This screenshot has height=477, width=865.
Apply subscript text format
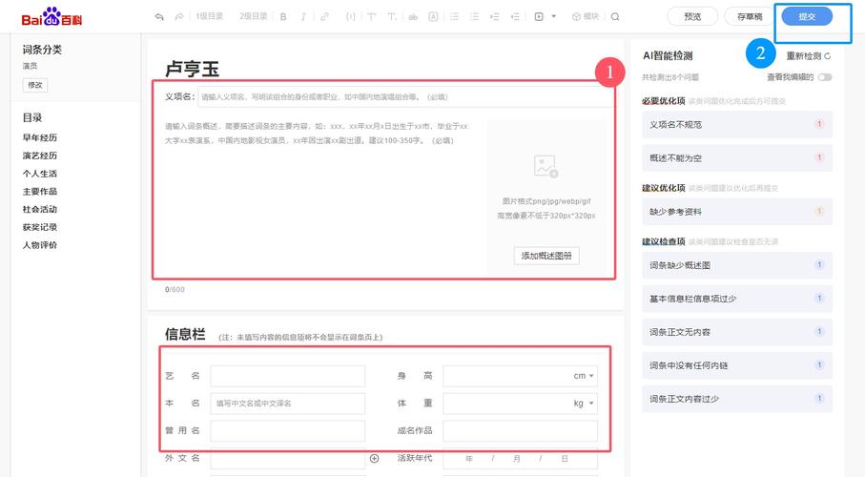[x=392, y=16]
